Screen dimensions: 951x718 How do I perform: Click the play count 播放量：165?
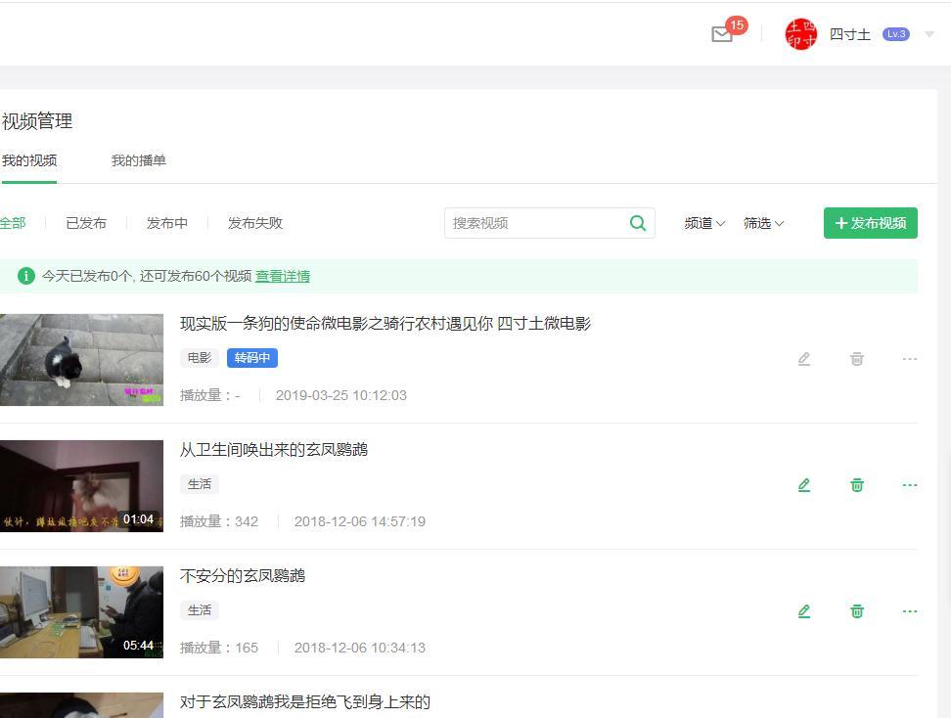coord(219,648)
